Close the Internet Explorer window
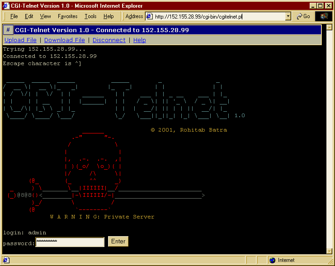 tap(328, 6)
